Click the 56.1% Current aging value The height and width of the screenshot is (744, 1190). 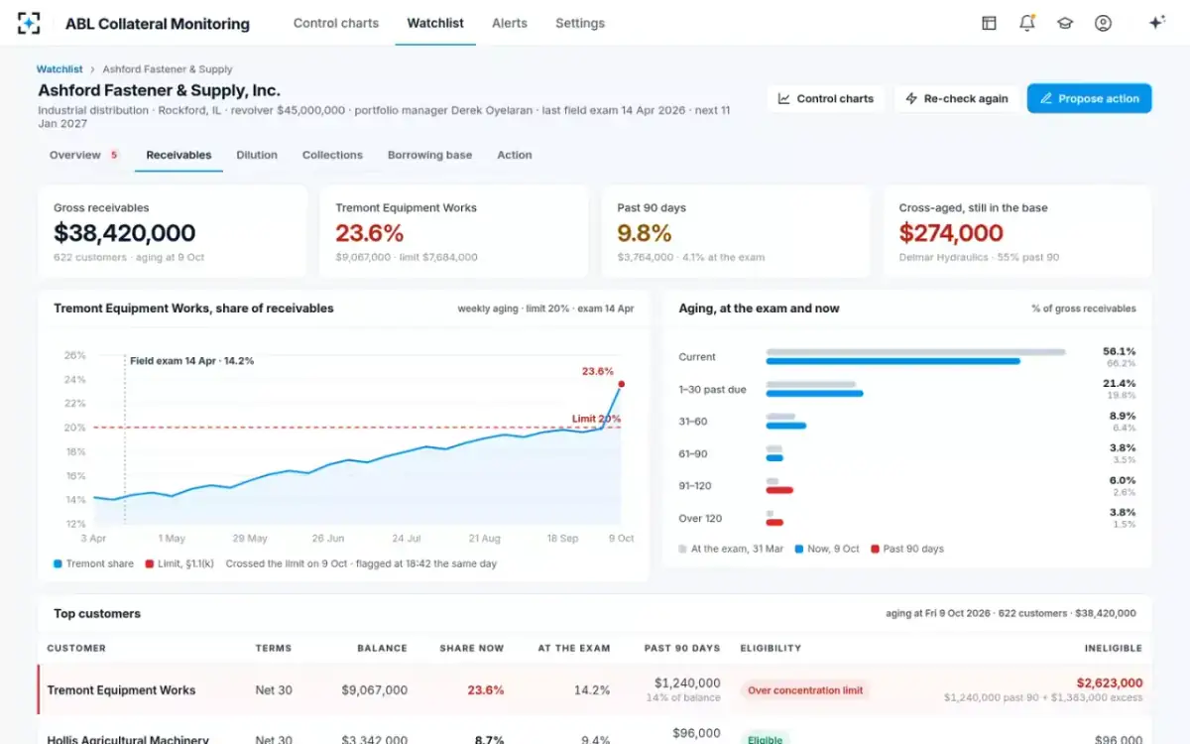click(x=1120, y=351)
